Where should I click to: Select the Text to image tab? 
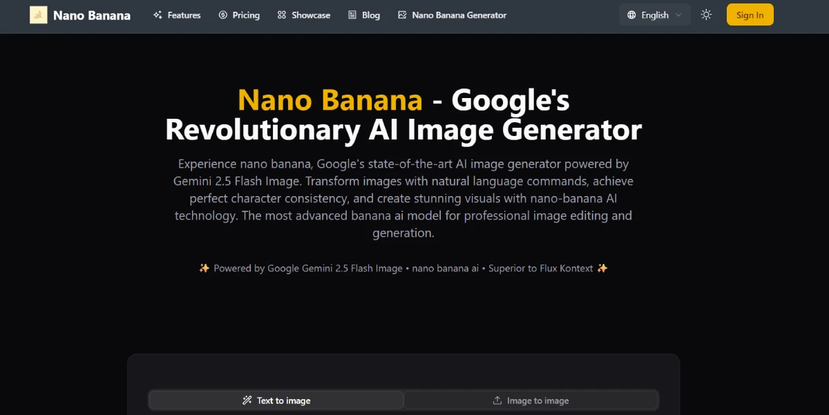(x=276, y=400)
